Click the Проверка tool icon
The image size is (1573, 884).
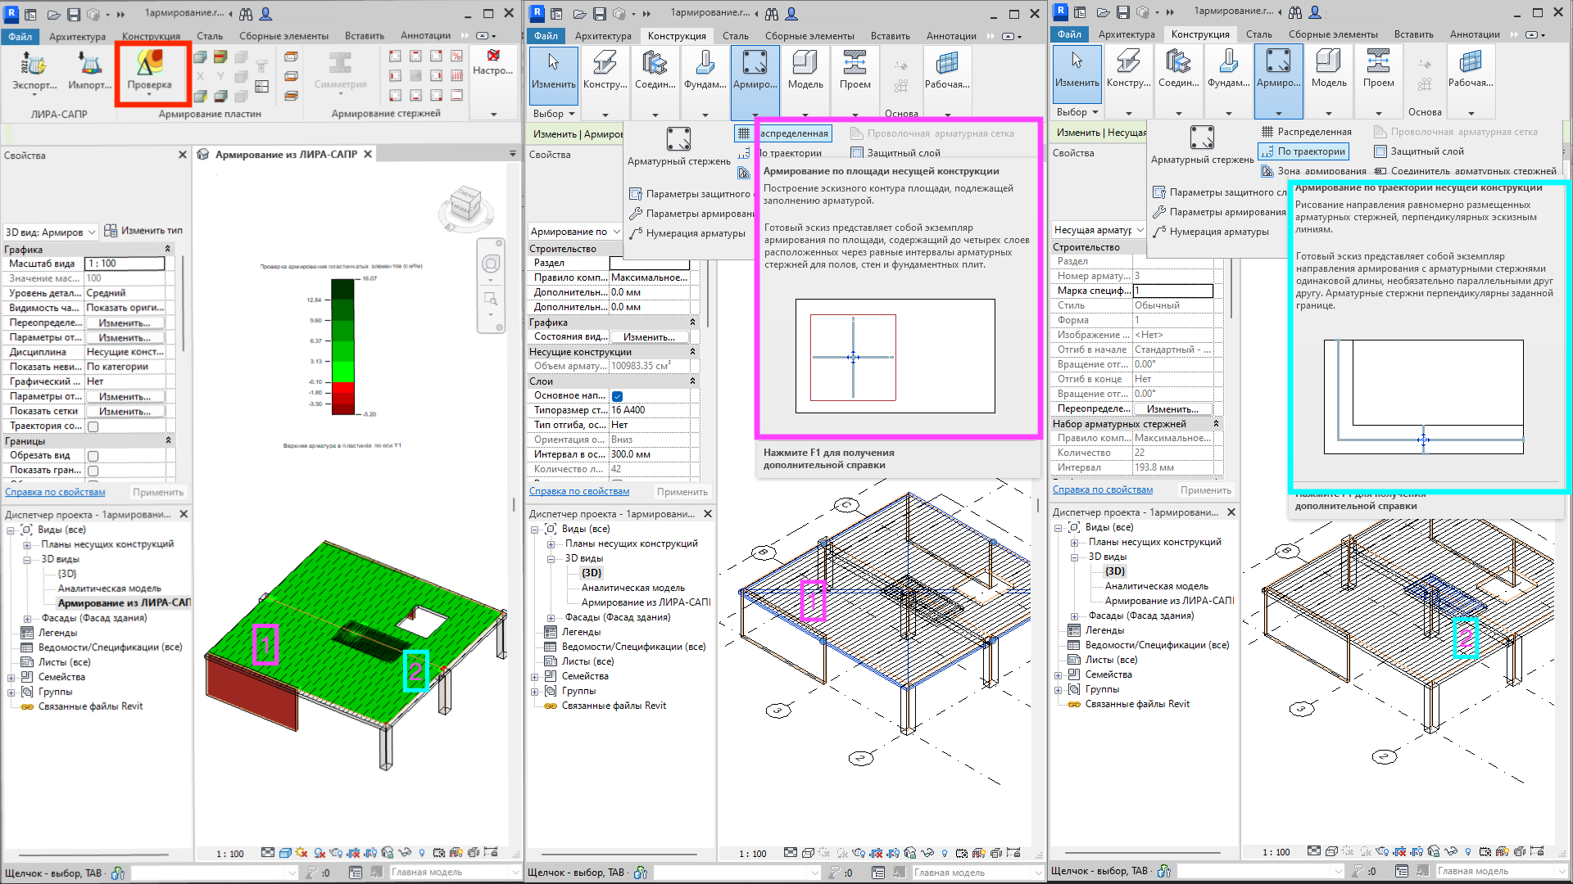click(x=149, y=64)
